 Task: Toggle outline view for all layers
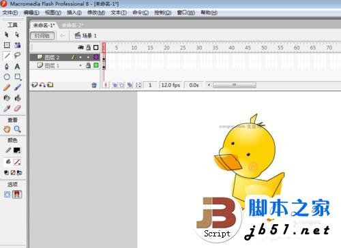pos(96,48)
